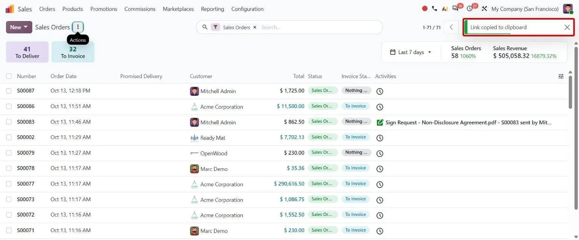Viewport: 579px width, 240px height.
Task: Open order S00077 total $ 290,616.50
Action: (x=289, y=184)
